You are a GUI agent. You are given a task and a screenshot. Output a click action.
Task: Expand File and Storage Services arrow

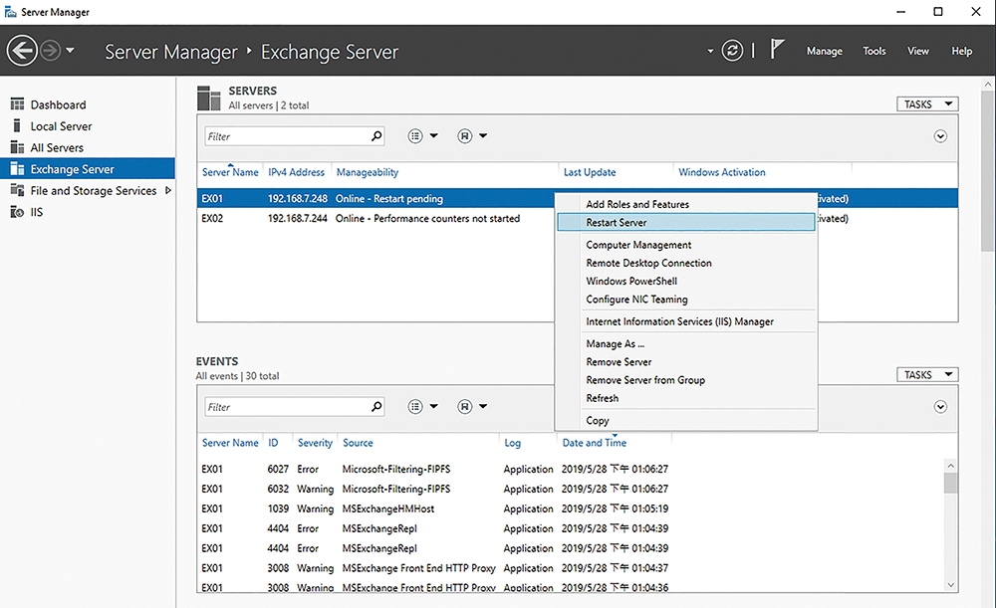click(167, 190)
